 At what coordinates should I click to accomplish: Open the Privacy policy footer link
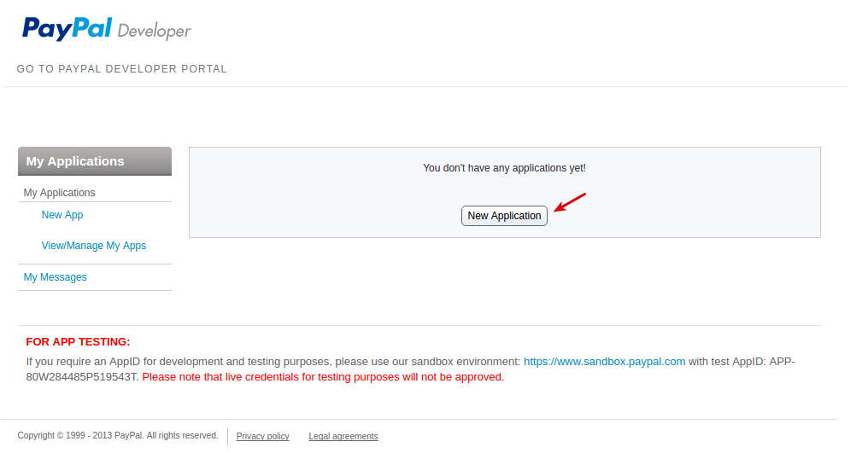pos(263,437)
